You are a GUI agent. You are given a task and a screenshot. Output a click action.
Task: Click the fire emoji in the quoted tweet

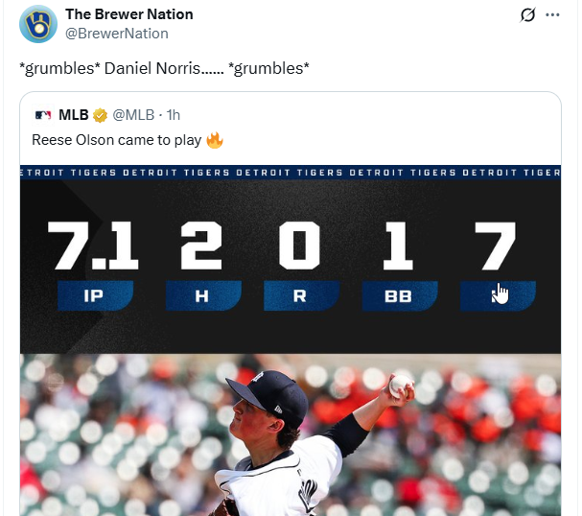coord(215,140)
